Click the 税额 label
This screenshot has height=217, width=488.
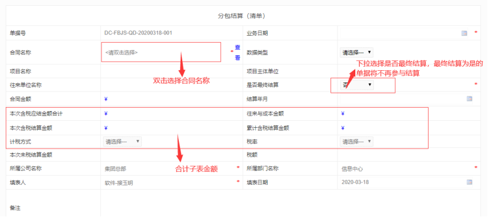point(251,154)
